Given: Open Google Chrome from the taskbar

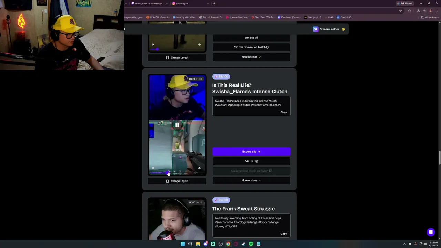Looking at the screenshot, I should (228, 244).
